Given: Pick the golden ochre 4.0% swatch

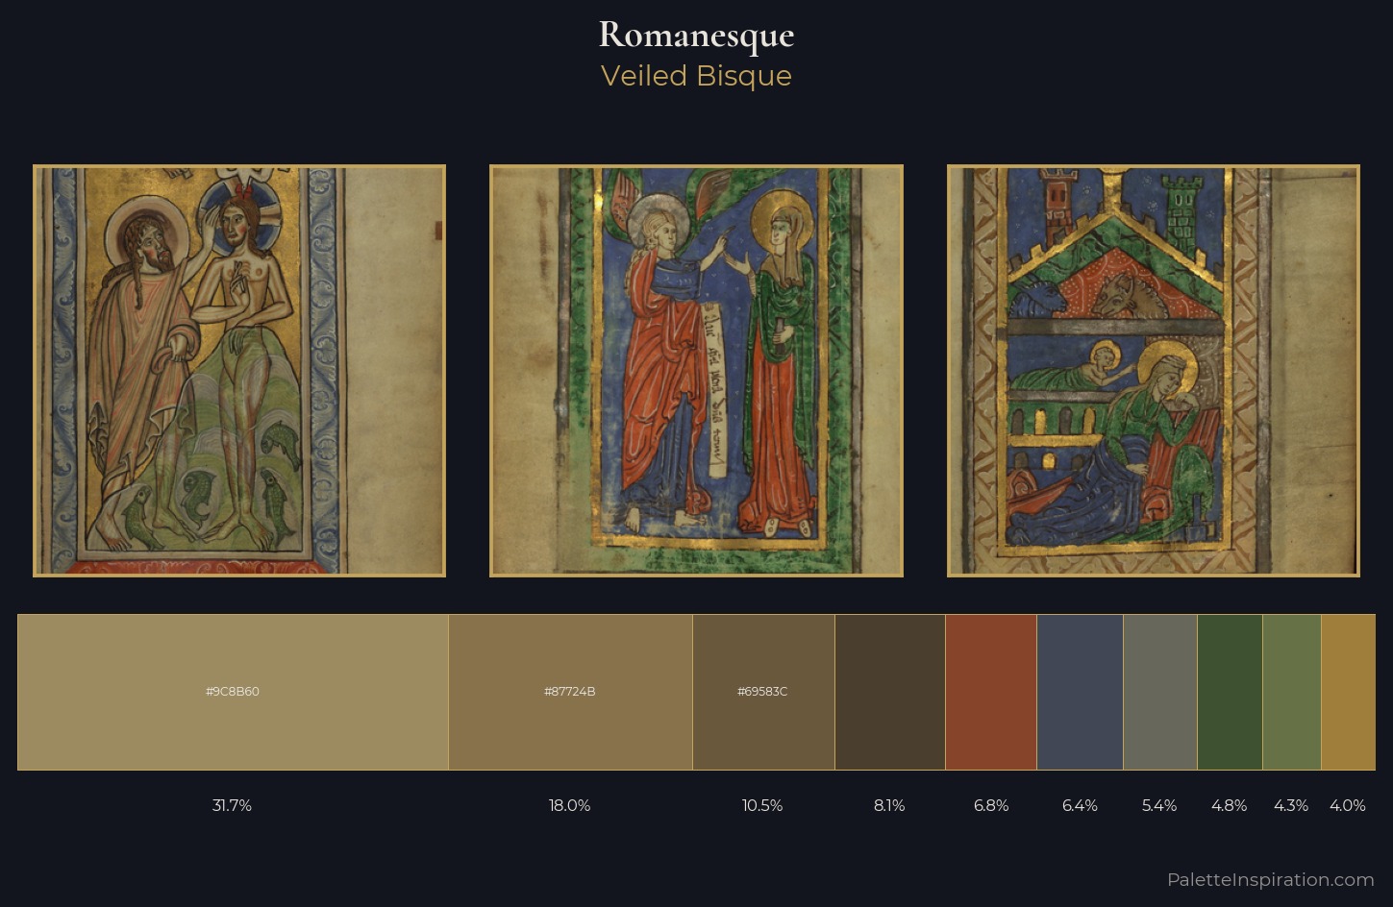Looking at the screenshot, I should pos(1349,692).
